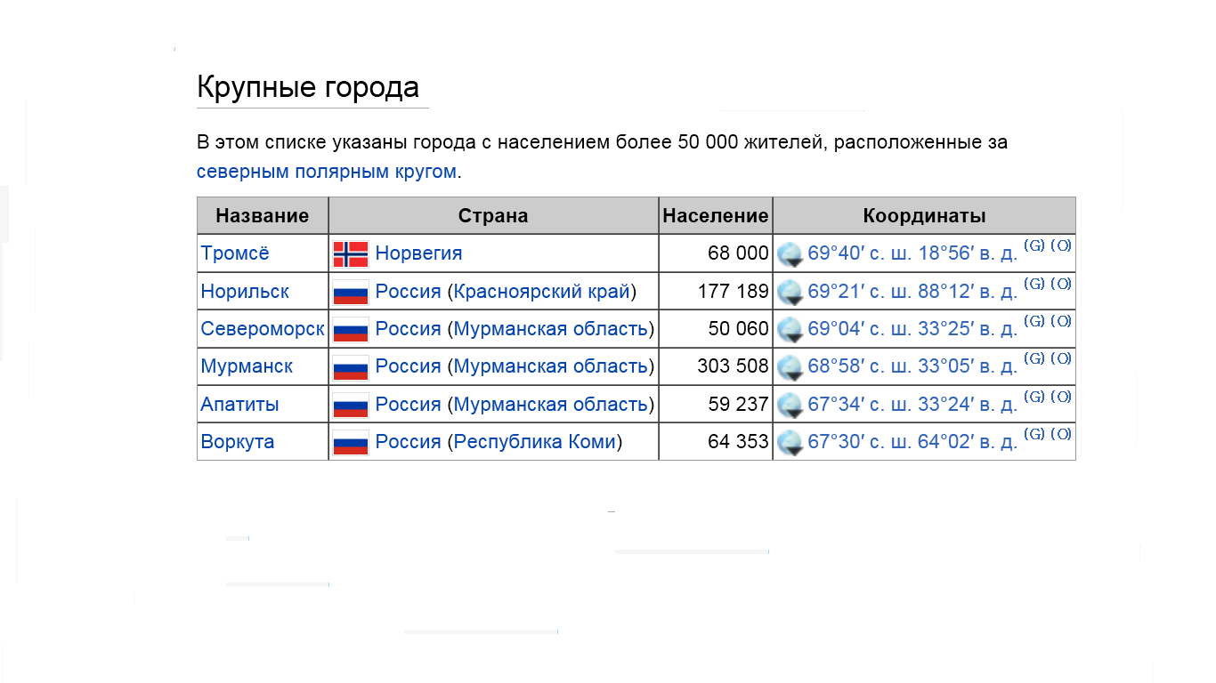Click the Norwegian flag icon
1216x683 pixels.
pos(351,254)
